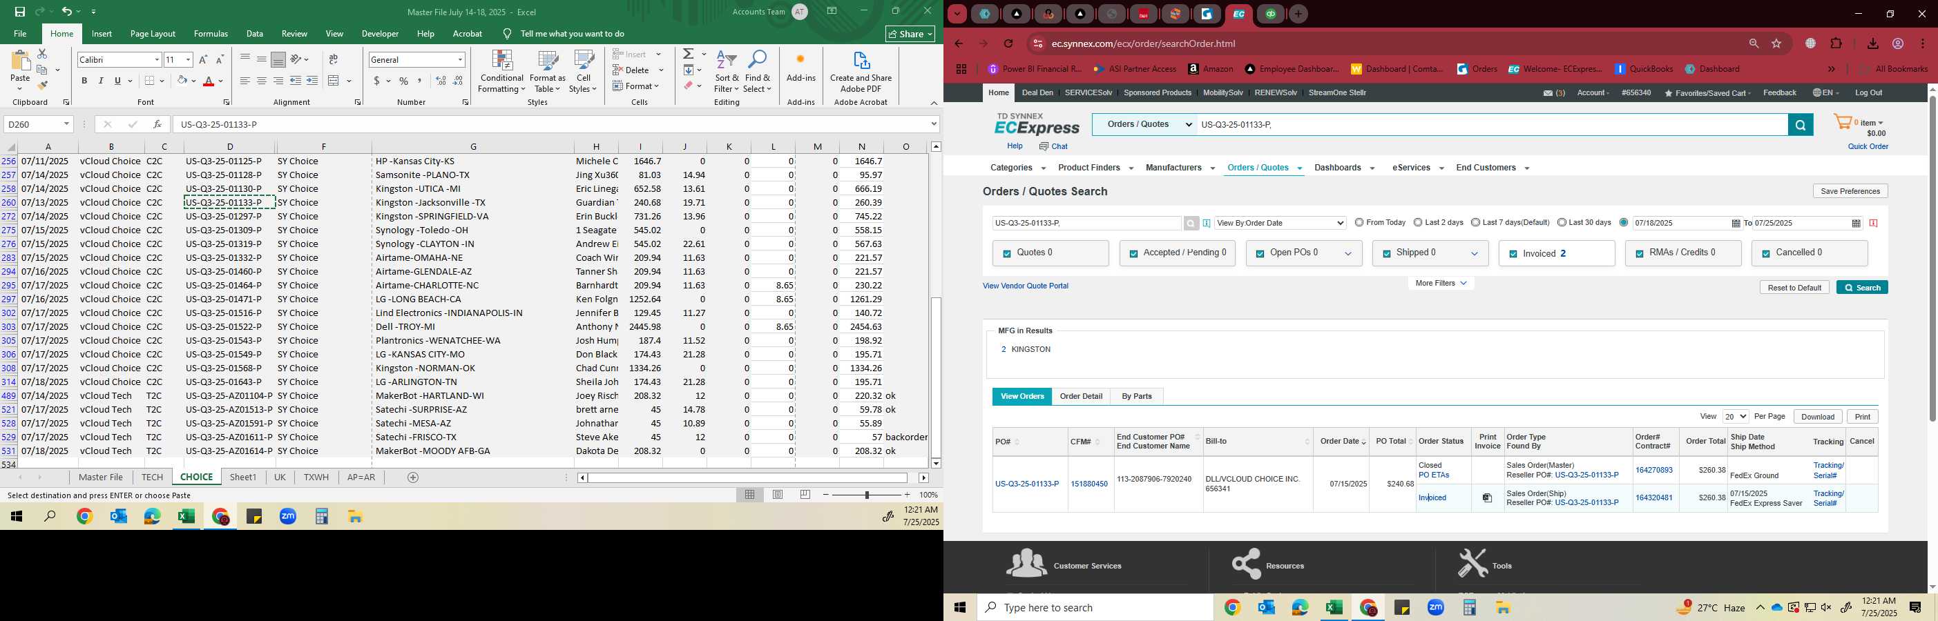The image size is (1938, 621).
Task: Open the Excel Name Box D260 dropdown
Action: point(67,124)
